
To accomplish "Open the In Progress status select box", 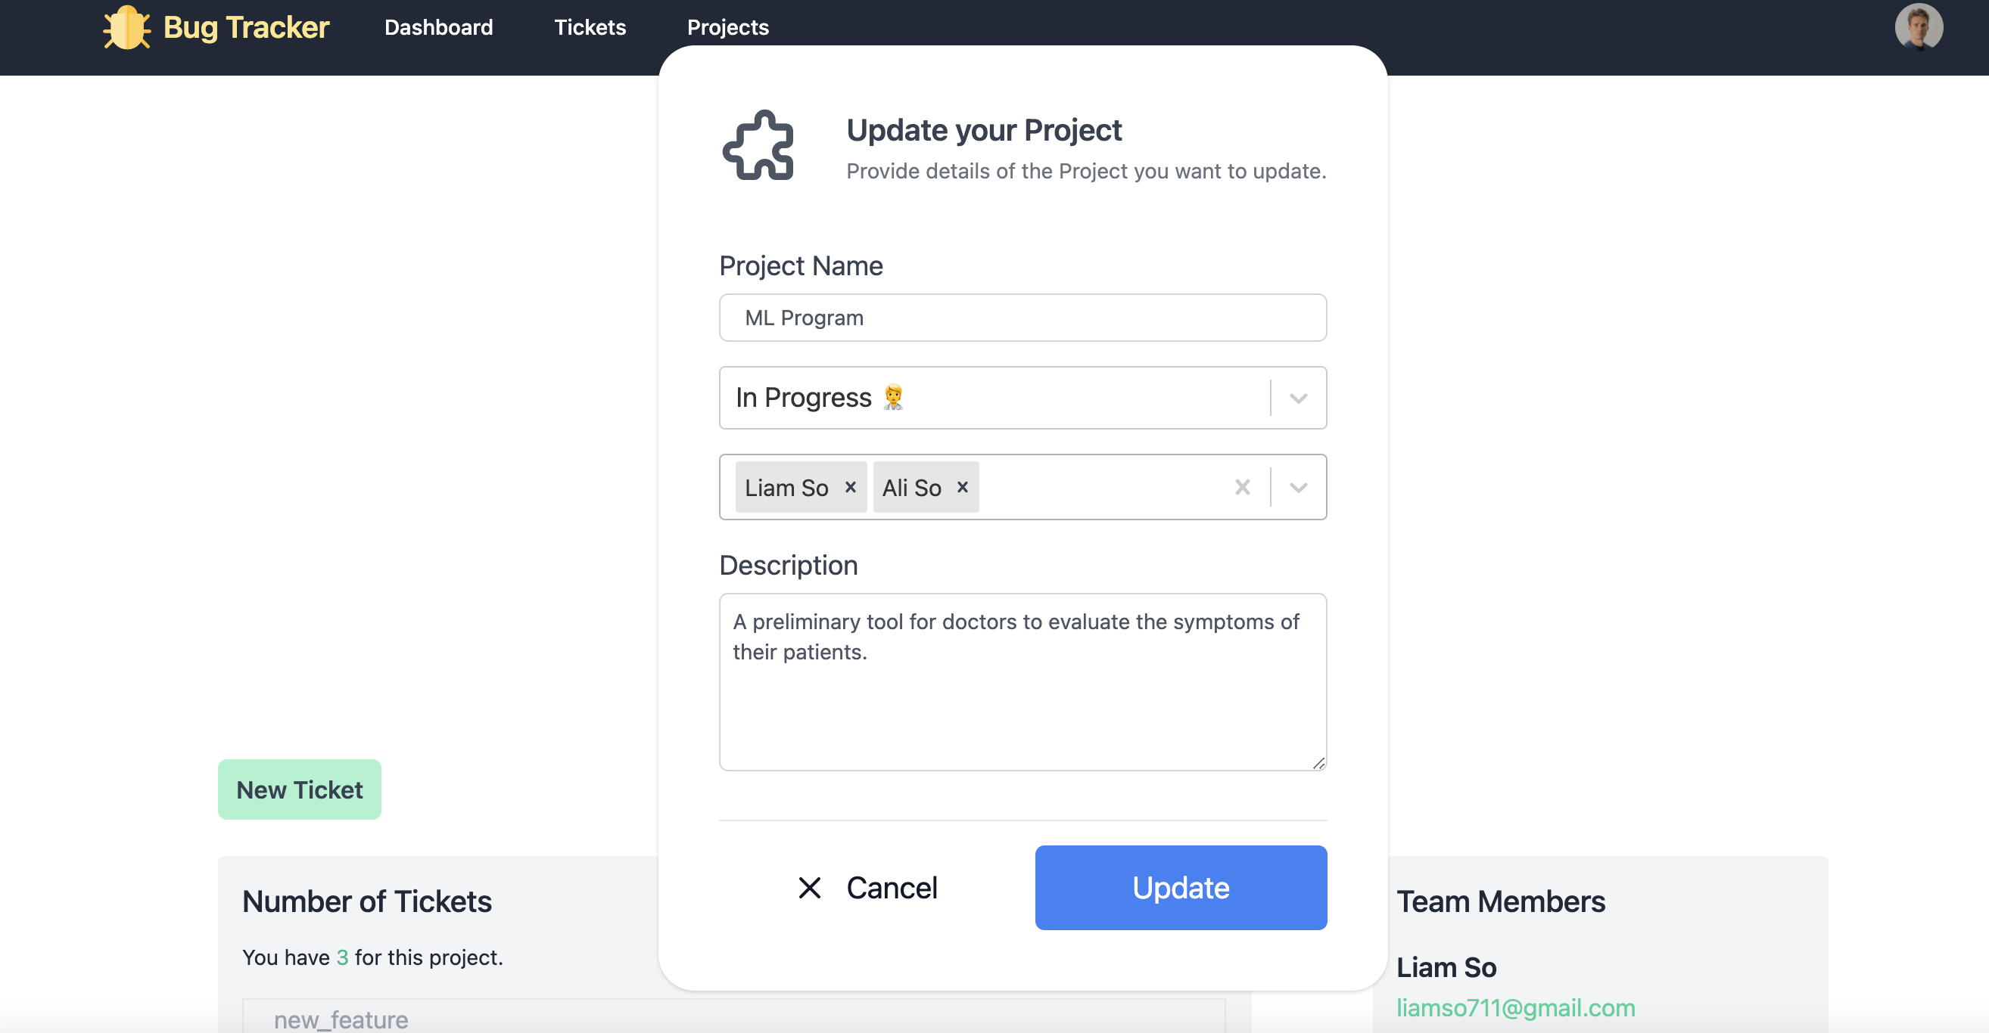I will pyautogui.click(x=1023, y=398).
